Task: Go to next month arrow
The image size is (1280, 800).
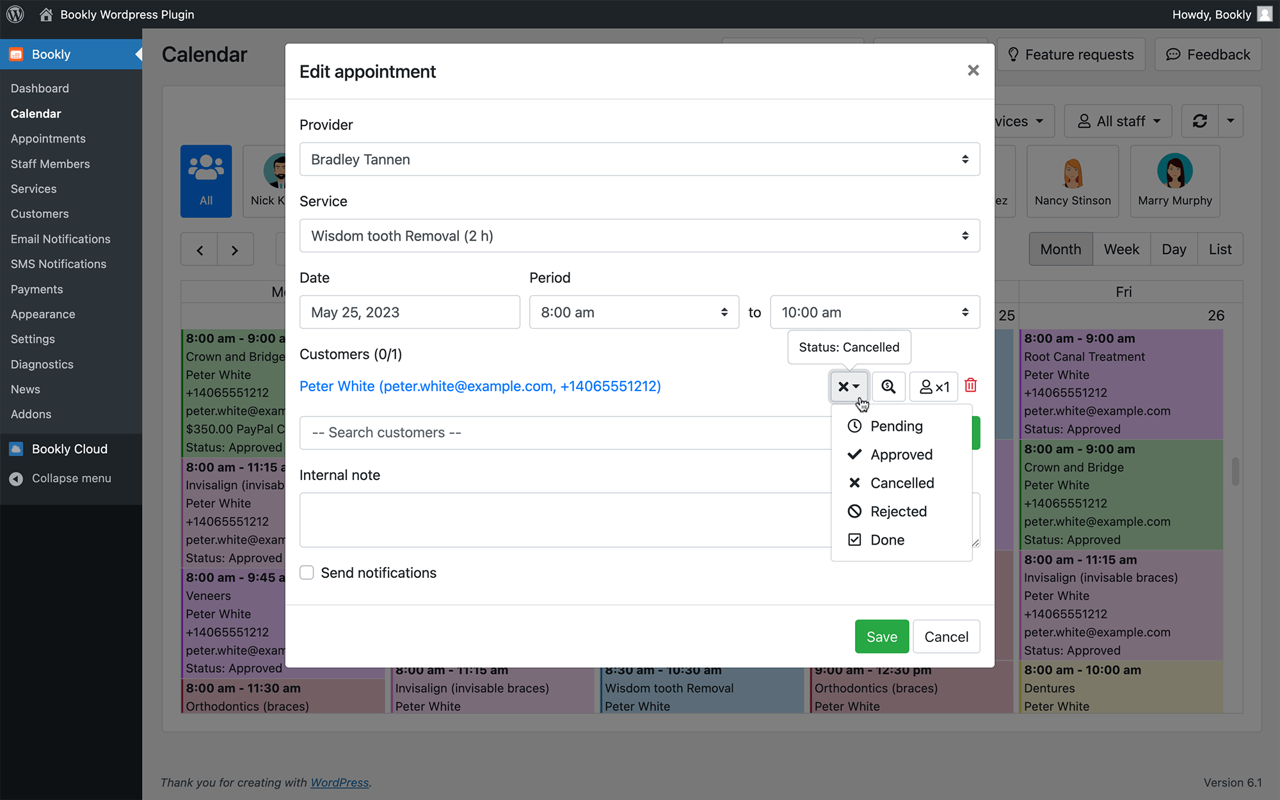Action: [235, 250]
